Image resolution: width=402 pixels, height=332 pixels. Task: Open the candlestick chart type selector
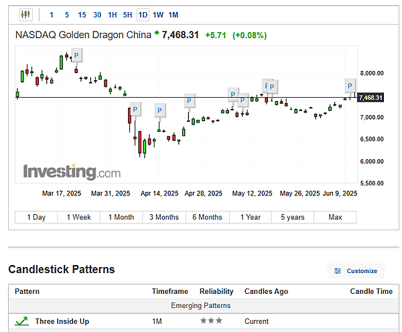tap(25, 14)
